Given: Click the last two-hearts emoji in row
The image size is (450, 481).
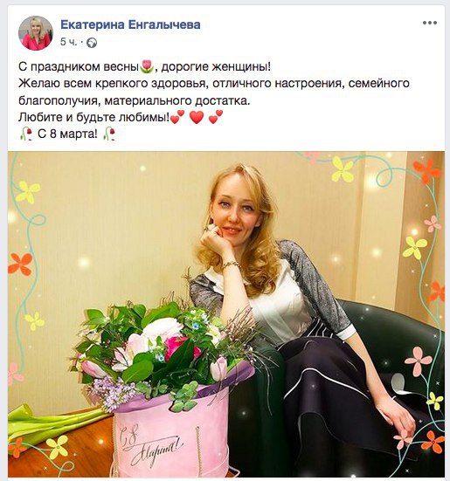Looking at the screenshot, I should click(216, 117).
